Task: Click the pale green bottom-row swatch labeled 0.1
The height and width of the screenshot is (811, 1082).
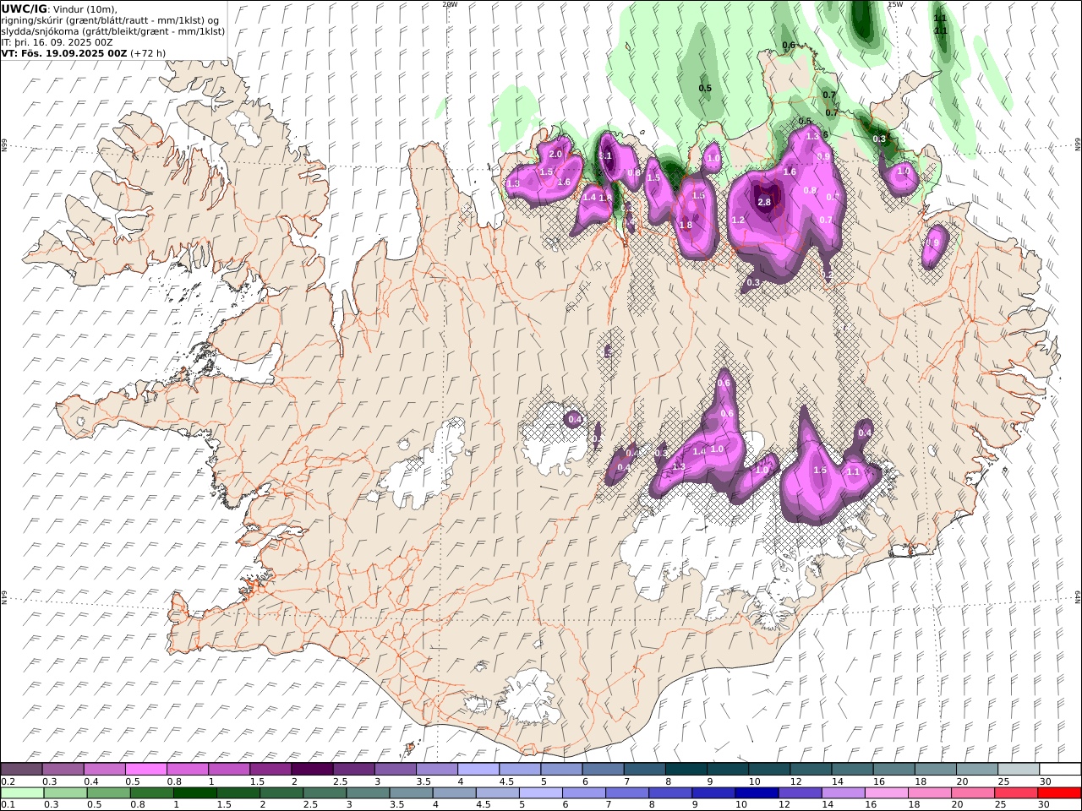Action: pos(22,792)
